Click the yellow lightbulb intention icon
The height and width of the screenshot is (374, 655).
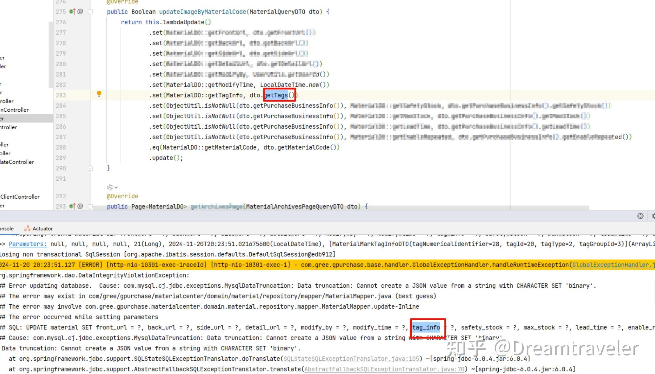99,94
